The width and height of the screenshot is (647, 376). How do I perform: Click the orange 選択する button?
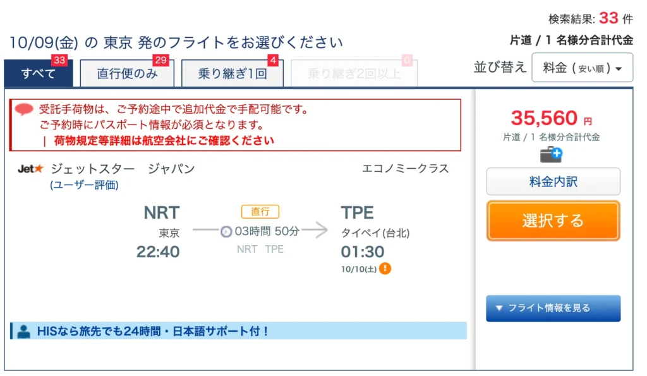[553, 221]
